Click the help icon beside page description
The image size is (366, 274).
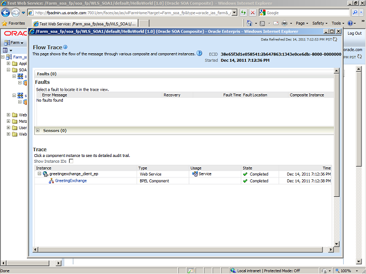pyautogui.click(x=200, y=53)
